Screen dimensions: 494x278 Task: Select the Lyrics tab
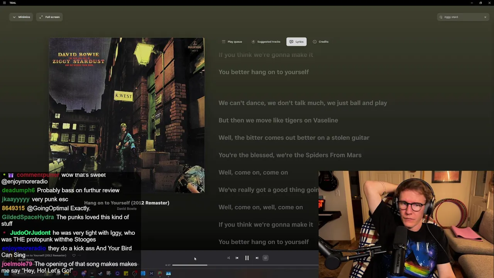tap(296, 42)
